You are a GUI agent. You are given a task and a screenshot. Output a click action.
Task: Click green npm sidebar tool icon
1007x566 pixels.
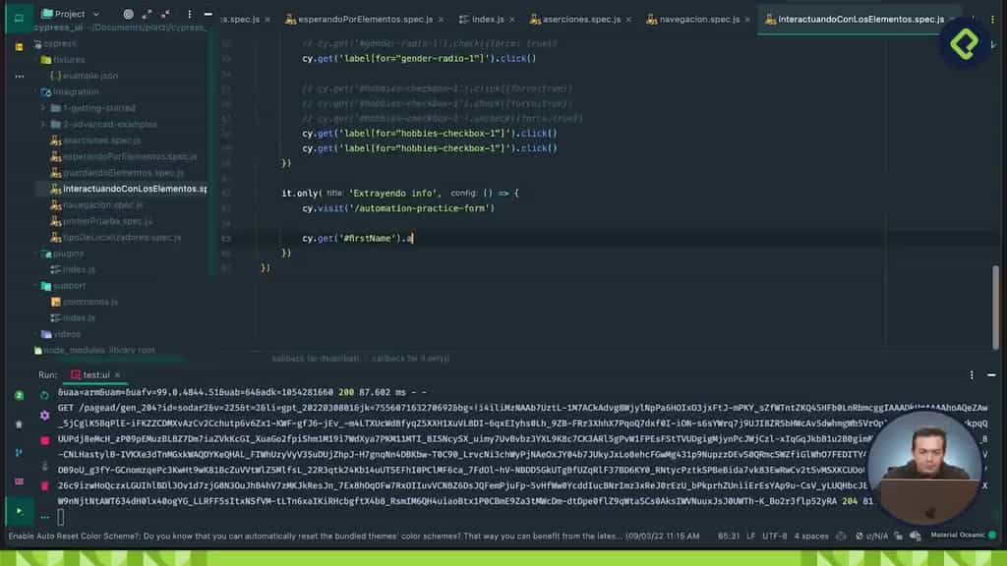[19, 395]
